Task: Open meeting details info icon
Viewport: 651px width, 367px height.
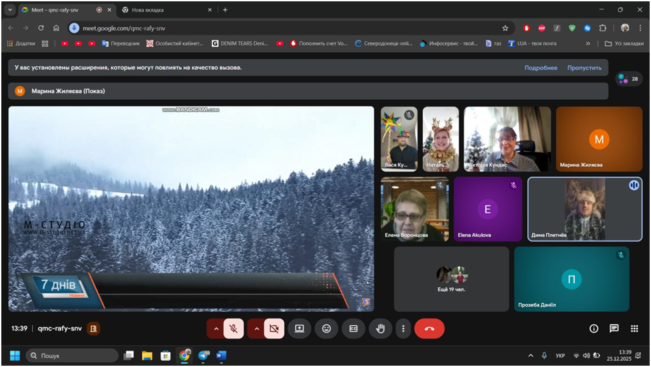Action: pyautogui.click(x=594, y=328)
